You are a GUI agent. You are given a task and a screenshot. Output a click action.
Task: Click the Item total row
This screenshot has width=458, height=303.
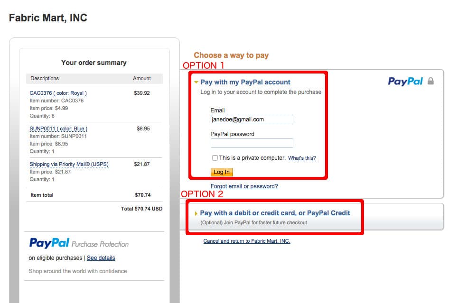pos(94,195)
